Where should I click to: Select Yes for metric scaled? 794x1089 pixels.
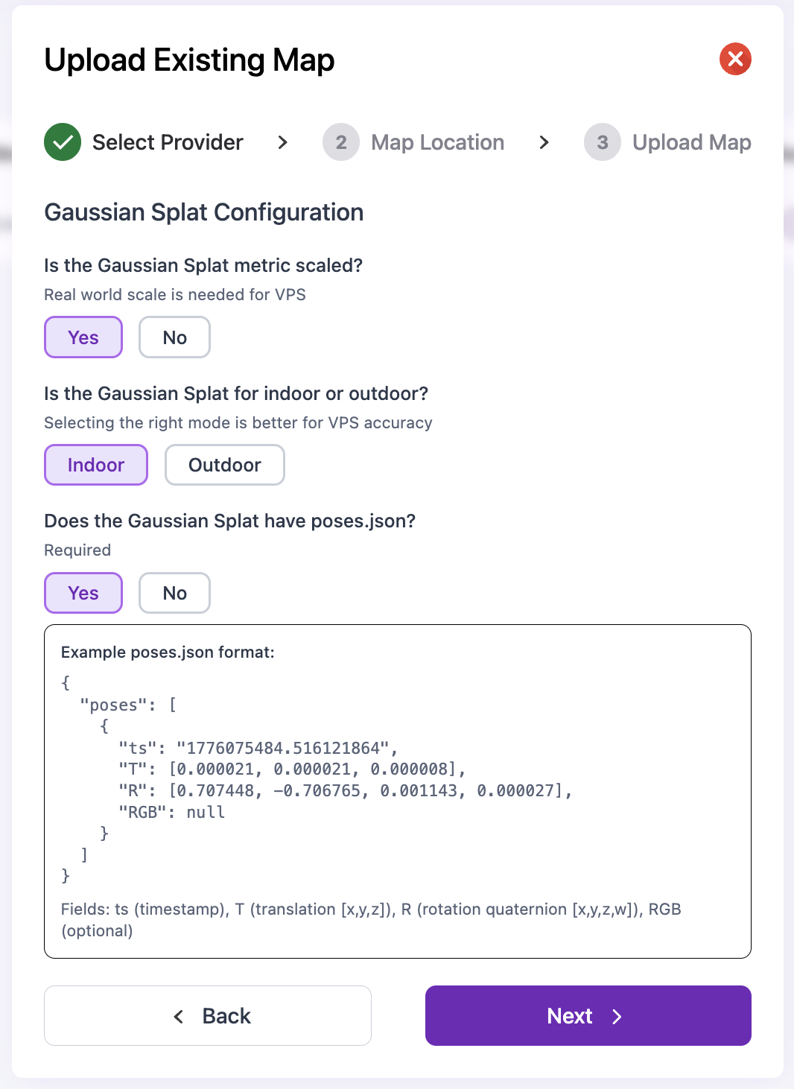[83, 337]
